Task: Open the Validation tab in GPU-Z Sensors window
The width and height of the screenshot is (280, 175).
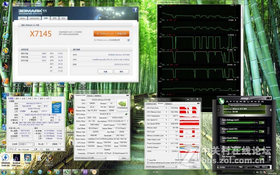Action: 168,104
